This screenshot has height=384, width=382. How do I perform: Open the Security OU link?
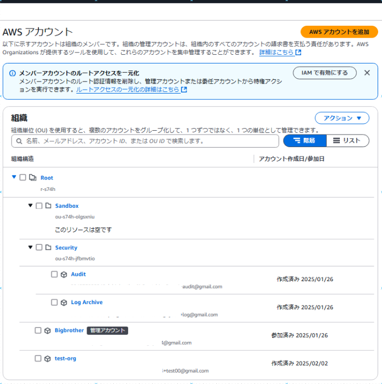[66, 248]
